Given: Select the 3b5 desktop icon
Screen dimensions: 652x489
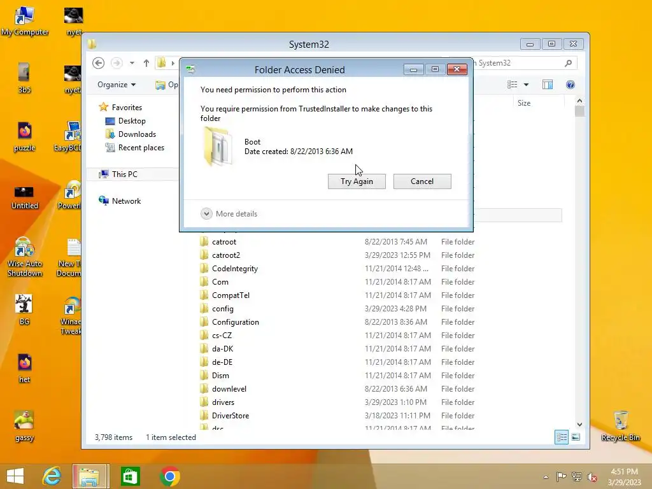Looking at the screenshot, I should coord(24,78).
